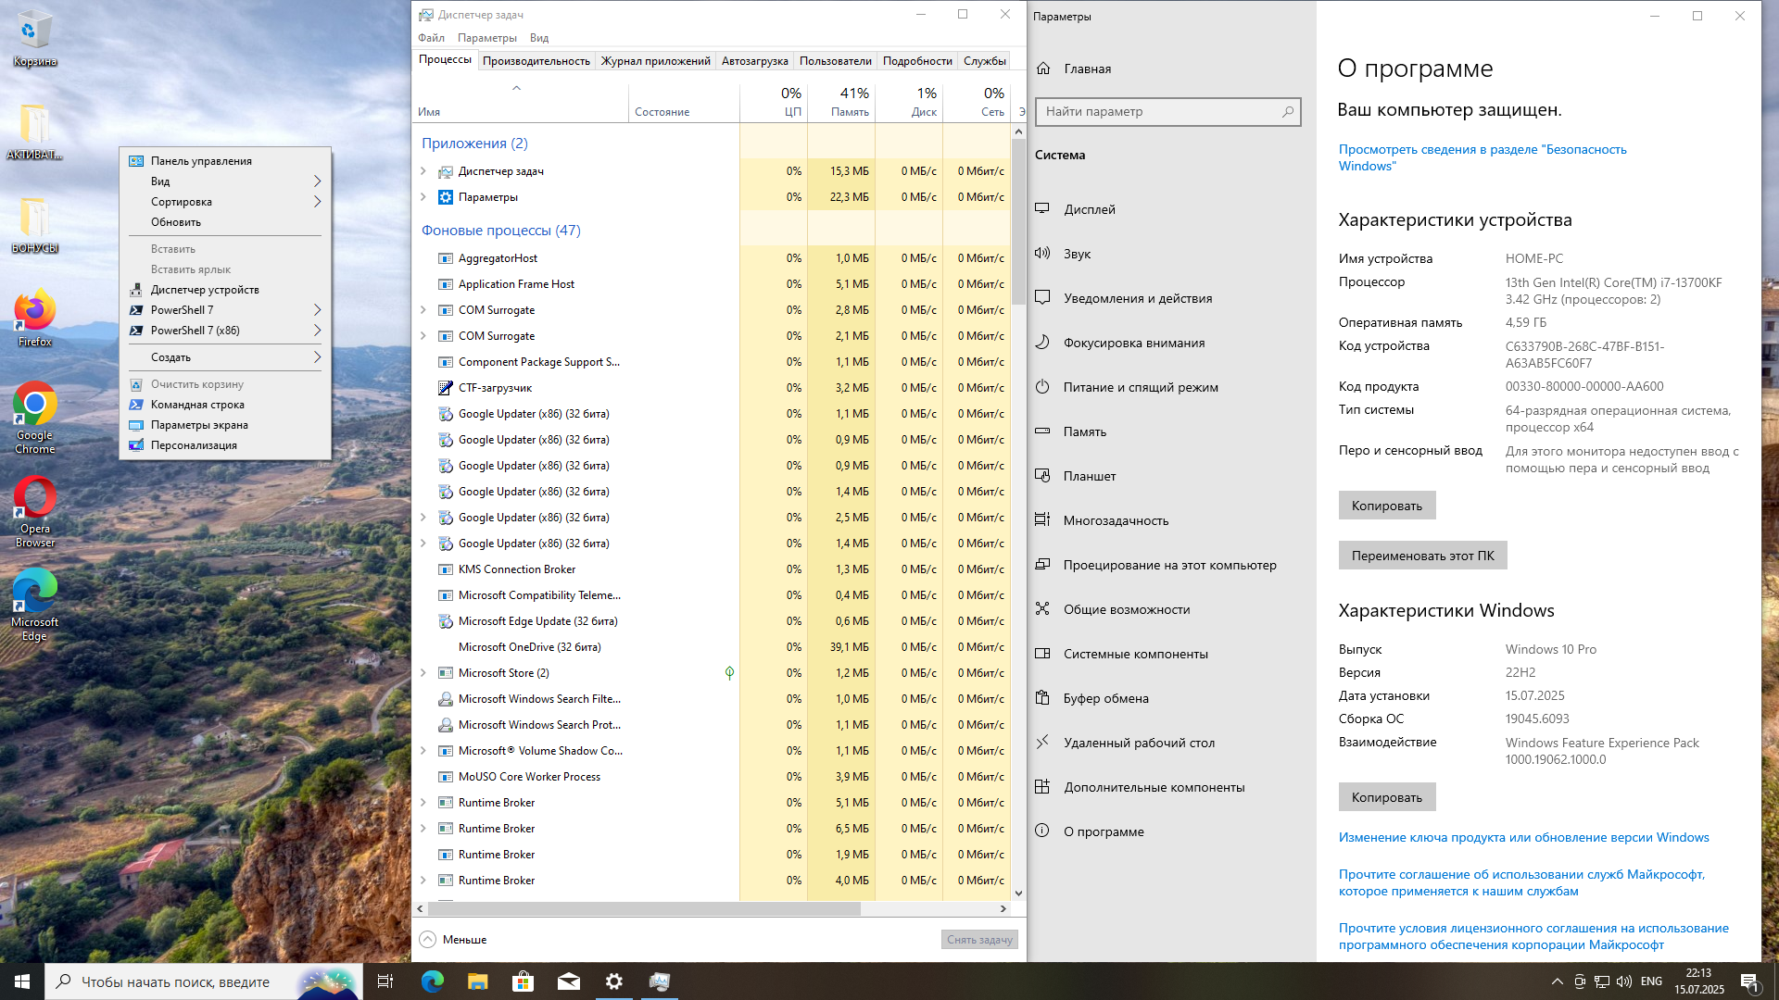Switch to the Службы tab
The width and height of the screenshot is (1779, 1000).
[984, 61]
